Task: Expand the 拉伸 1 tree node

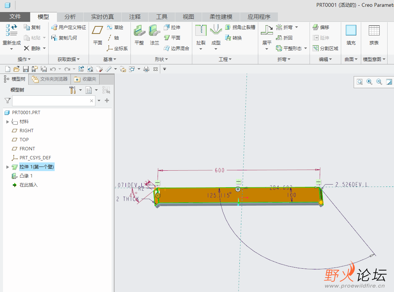Action: click(8, 167)
